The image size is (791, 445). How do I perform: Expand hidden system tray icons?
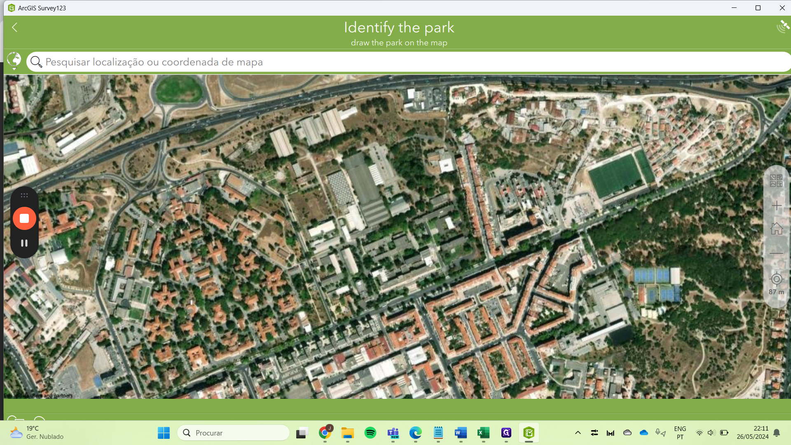(x=578, y=433)
